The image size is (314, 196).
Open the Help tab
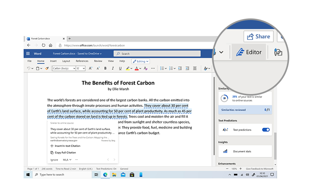coord(122,61)
